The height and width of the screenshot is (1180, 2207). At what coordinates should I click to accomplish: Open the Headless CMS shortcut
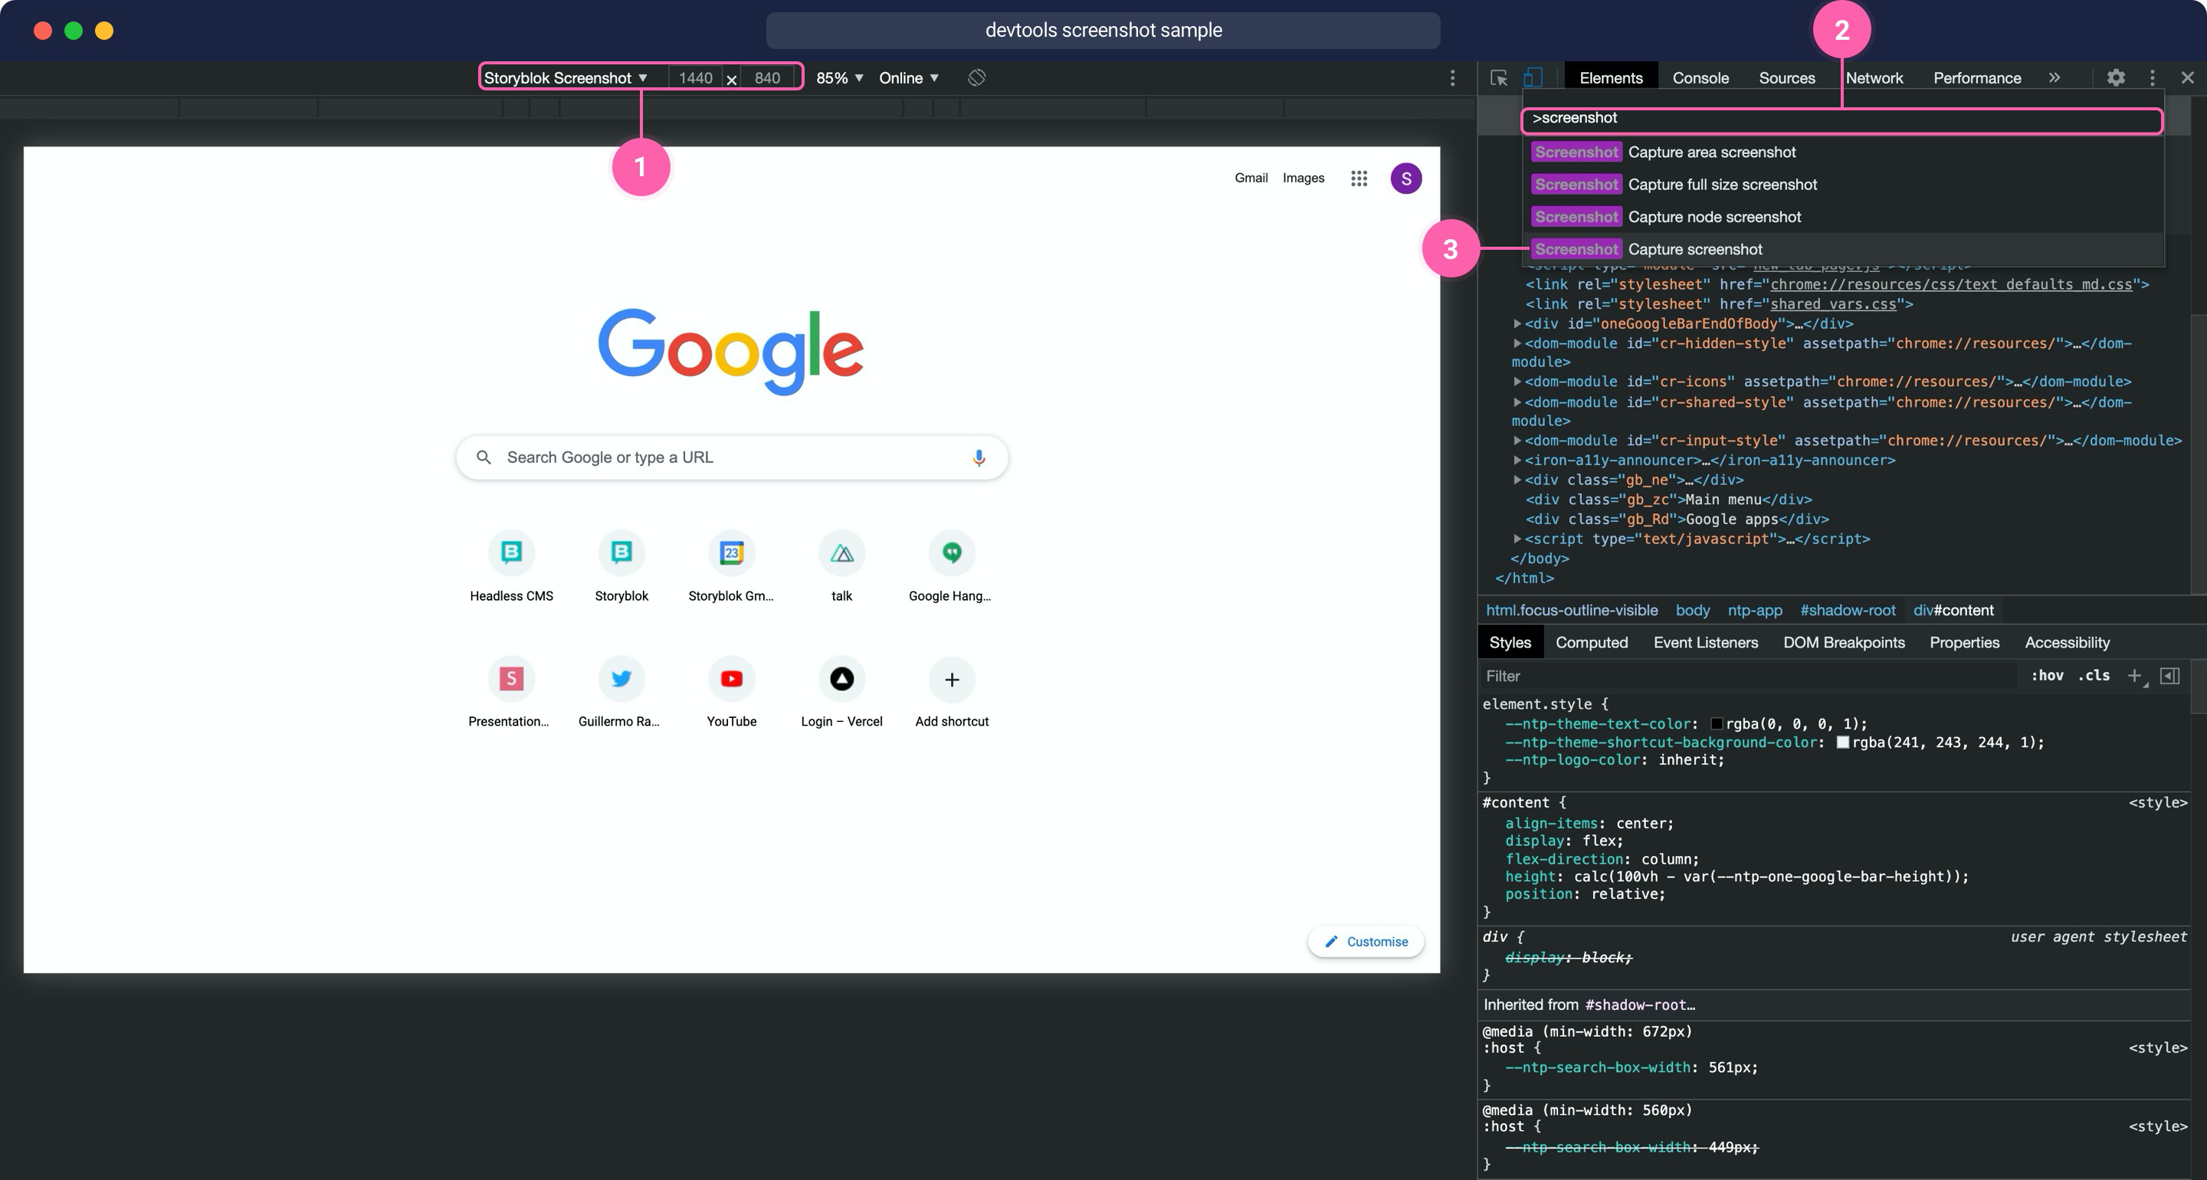511,566
